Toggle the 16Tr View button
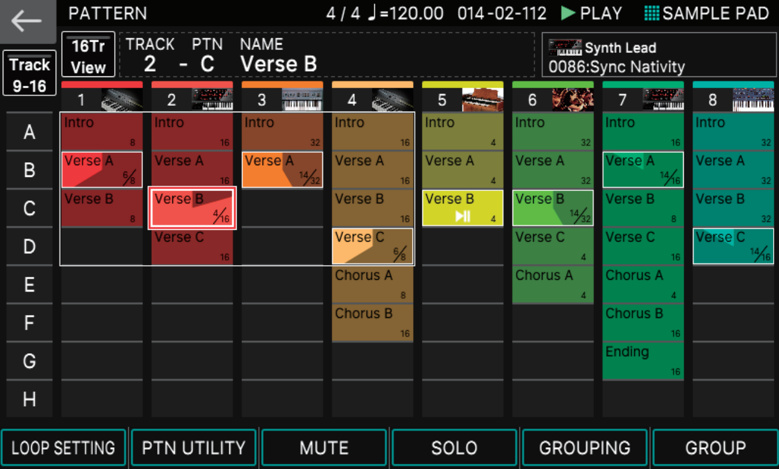This screenshot has height=469, width=779. click(x=88, y=55)
